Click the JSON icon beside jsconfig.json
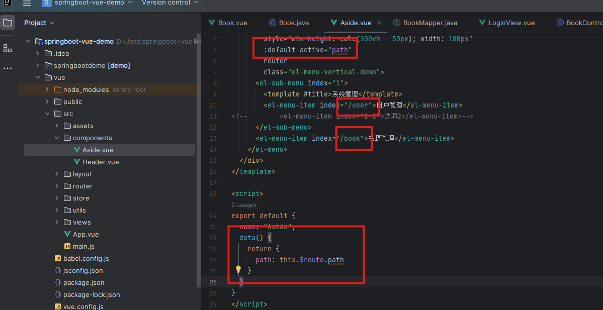603x310 pixels. point(58,270)
